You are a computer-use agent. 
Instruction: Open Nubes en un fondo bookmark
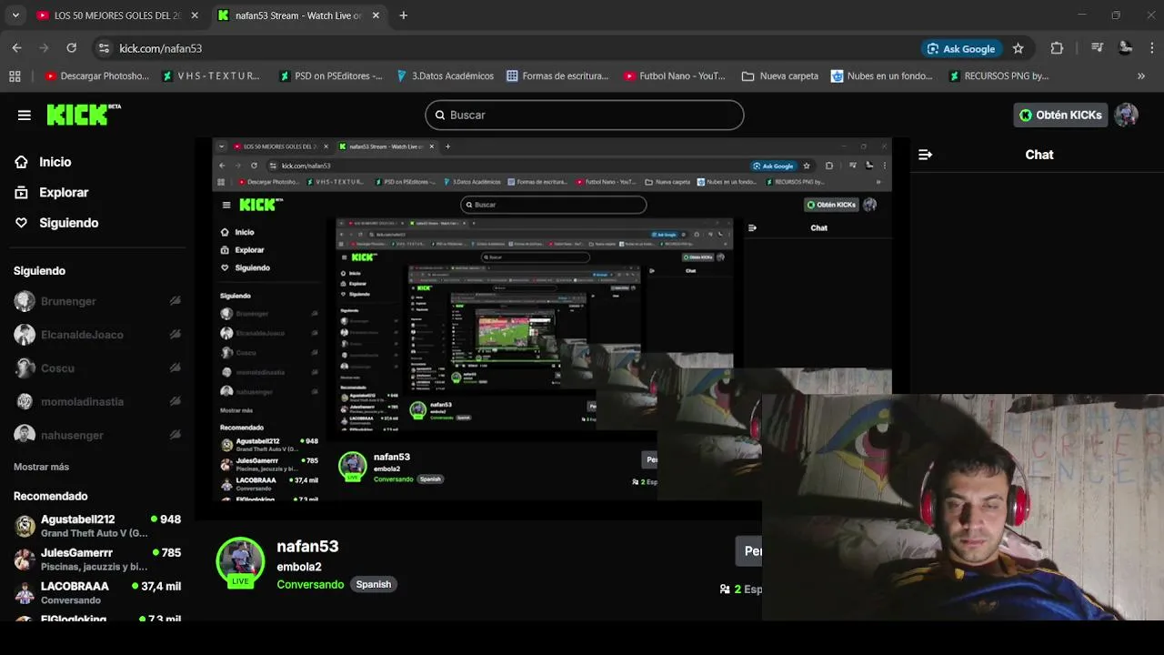882,76
